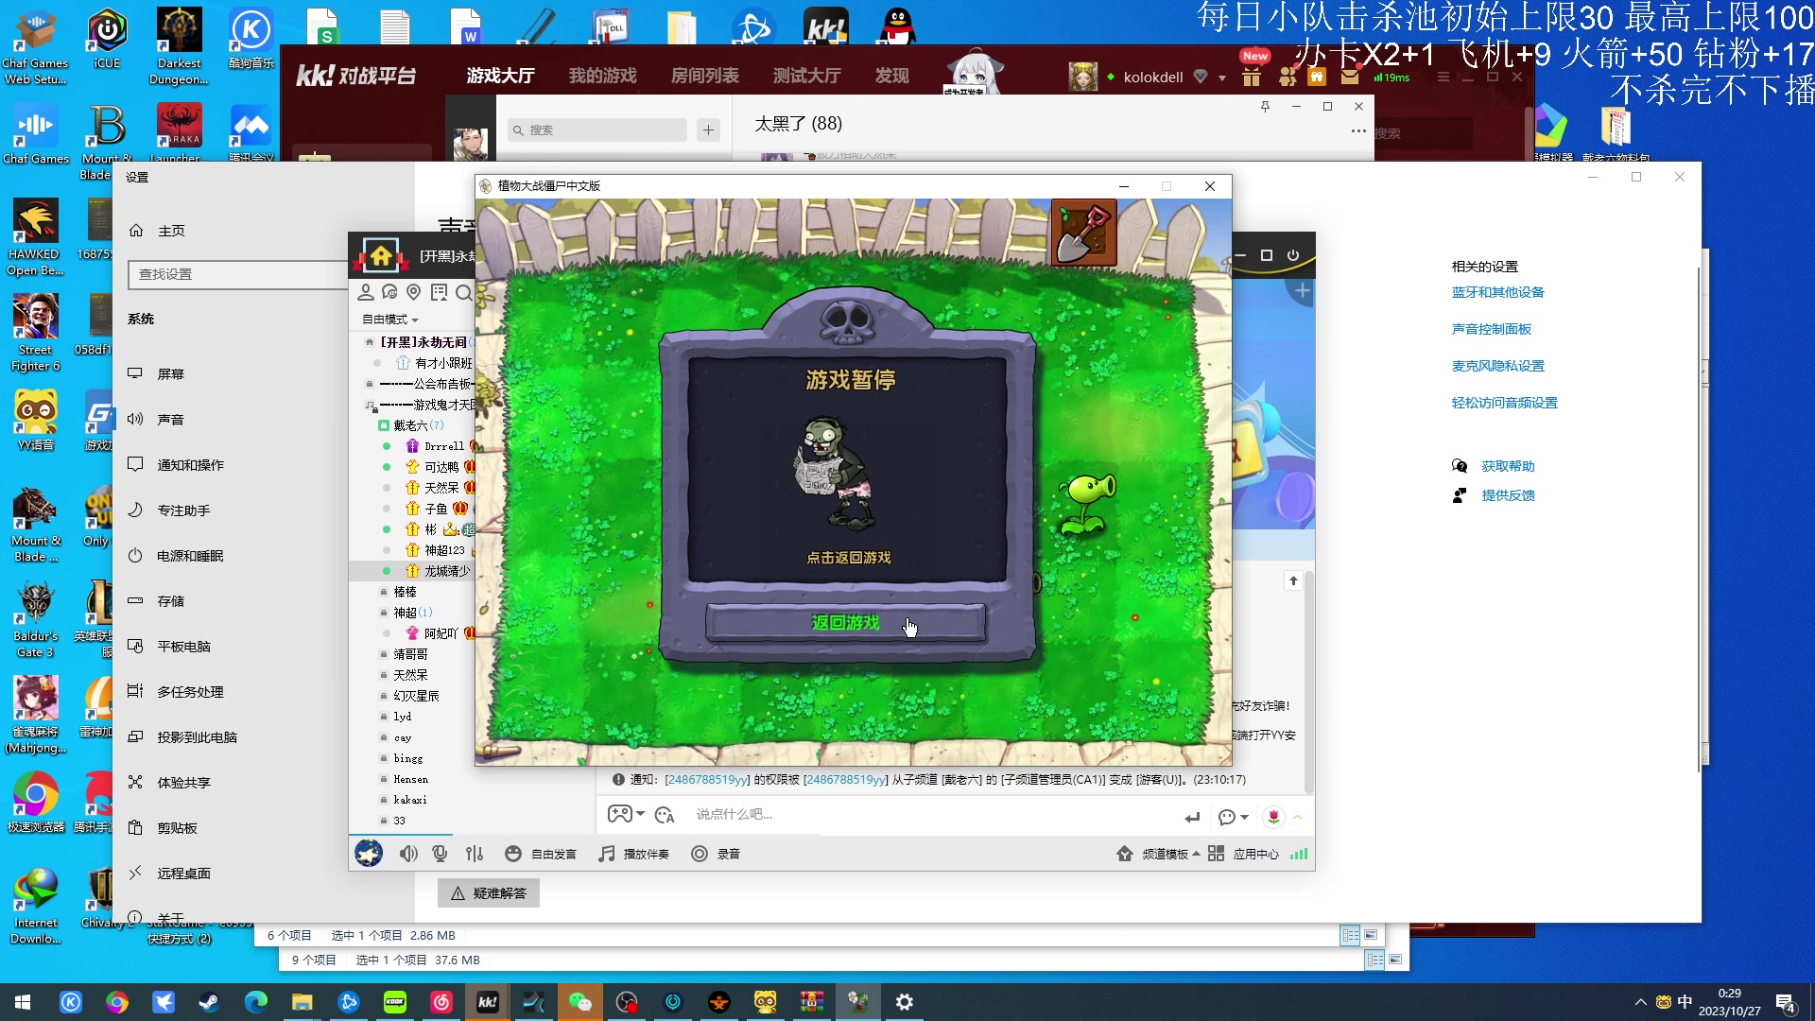Screen dimensions: 1815x1021
Task: Click the 疑难解答 troubleshoot button
Action: pyautogui.click(x=489, y=893)
